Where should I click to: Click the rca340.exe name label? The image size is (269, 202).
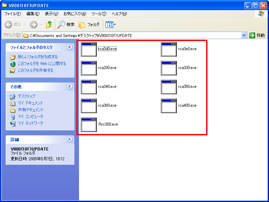click(107, 87)
